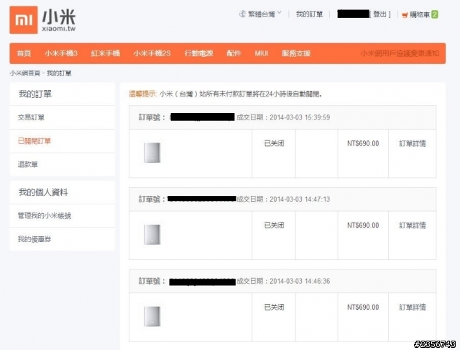
Task: Open the 購物車 shopping cart
Action: [x=420, y=14]
